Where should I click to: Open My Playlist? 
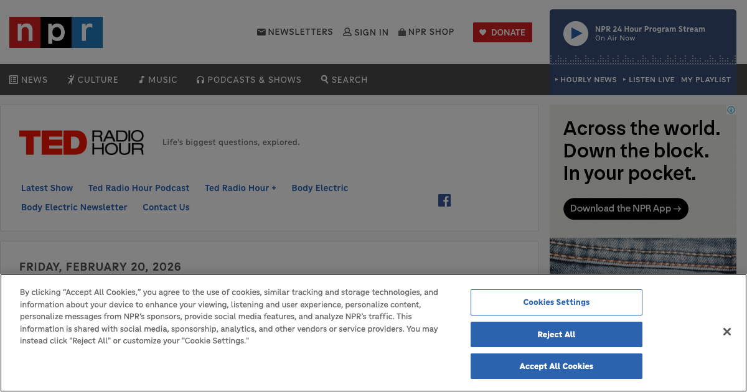click(706, 80)
